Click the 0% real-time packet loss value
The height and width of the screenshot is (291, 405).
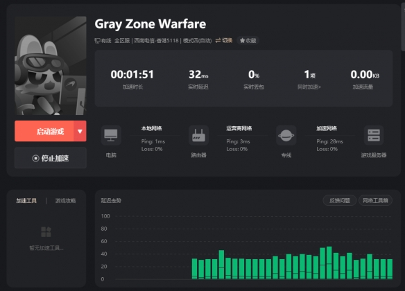click(x=254, y=75)
